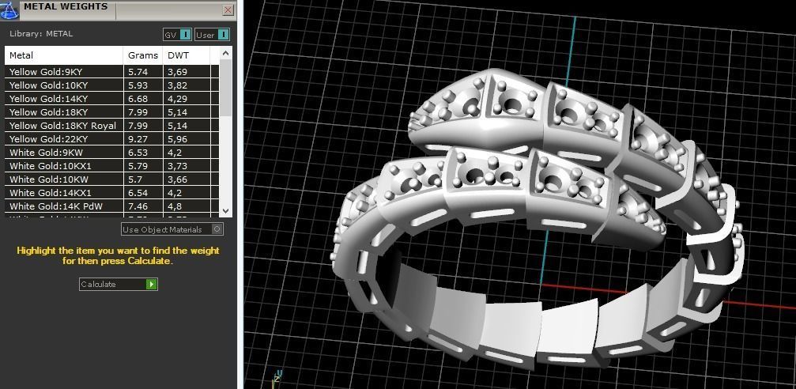
Task: Click the metal list scrollbar thumb
Action: point(226,87)
